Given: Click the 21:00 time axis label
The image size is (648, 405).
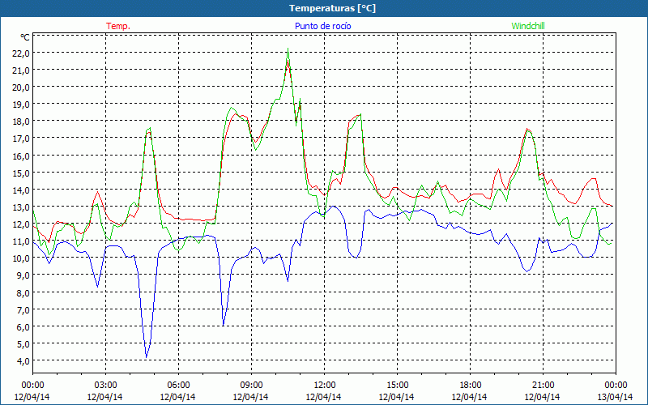Looking at the screenshot, I should [x=543, y=386].
